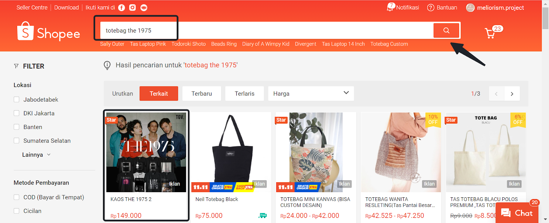Image resolution: width=549 pixels, height=223 pixels.
Task: Click the Beads Ring suggestion
Action: point(224,44)
